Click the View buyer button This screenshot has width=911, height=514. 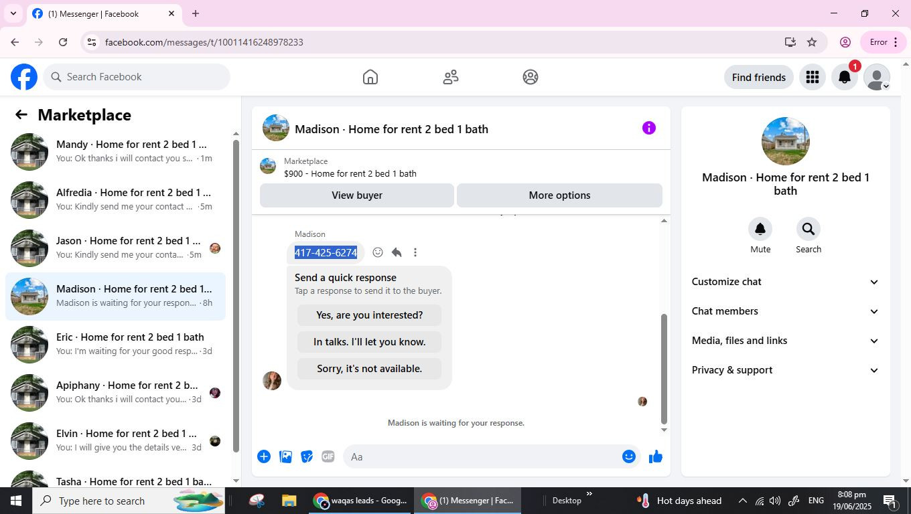(x=357, y=195)
